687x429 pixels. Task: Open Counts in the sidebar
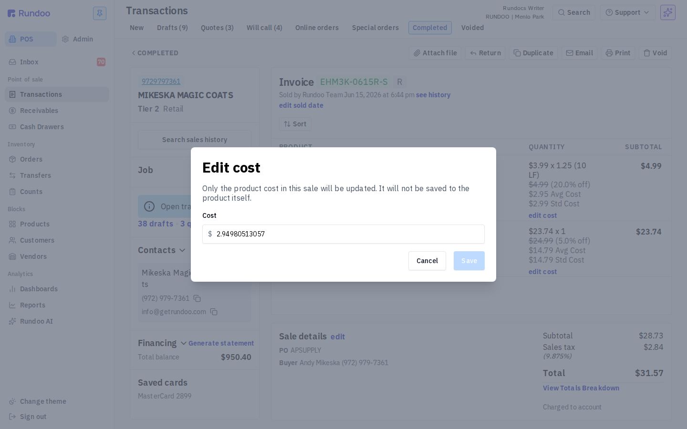click(x=57, y=192)
